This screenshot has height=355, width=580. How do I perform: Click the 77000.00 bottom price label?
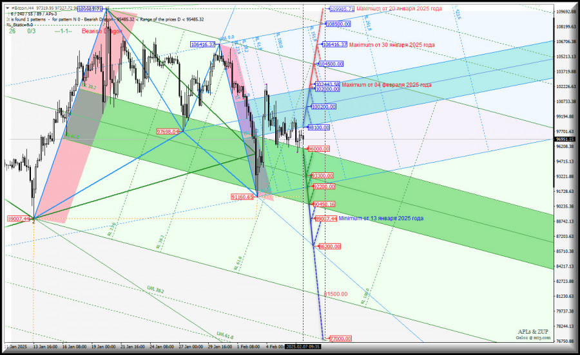(x=340, y=338)
